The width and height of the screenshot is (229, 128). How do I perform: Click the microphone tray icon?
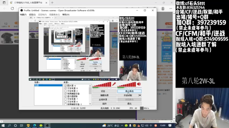pos(130,125)
